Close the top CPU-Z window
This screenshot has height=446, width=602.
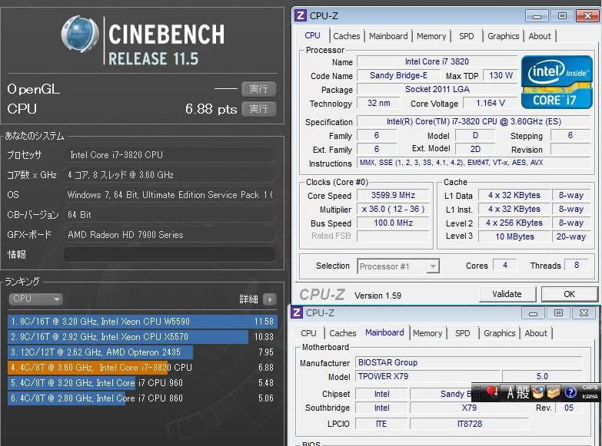[x=587, y=16]
